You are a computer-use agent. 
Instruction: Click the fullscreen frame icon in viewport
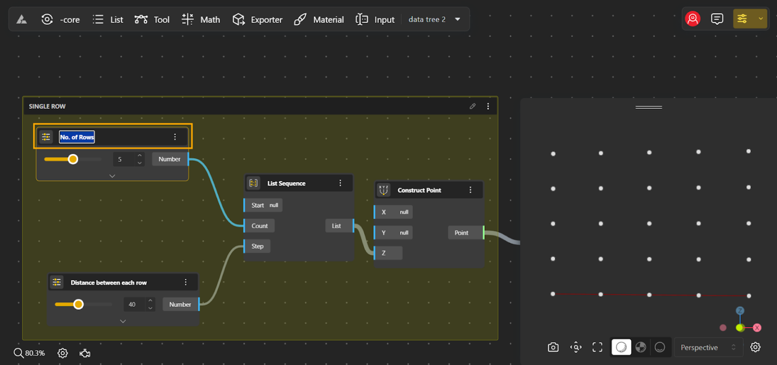597,347
